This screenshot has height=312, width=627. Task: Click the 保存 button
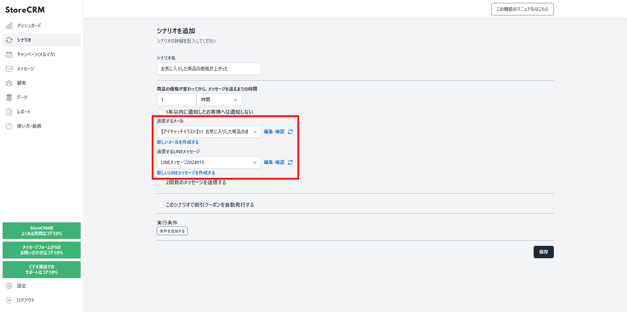point(543,252)
